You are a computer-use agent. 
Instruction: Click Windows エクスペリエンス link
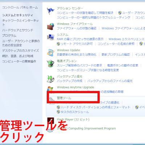tap(127, 39)
